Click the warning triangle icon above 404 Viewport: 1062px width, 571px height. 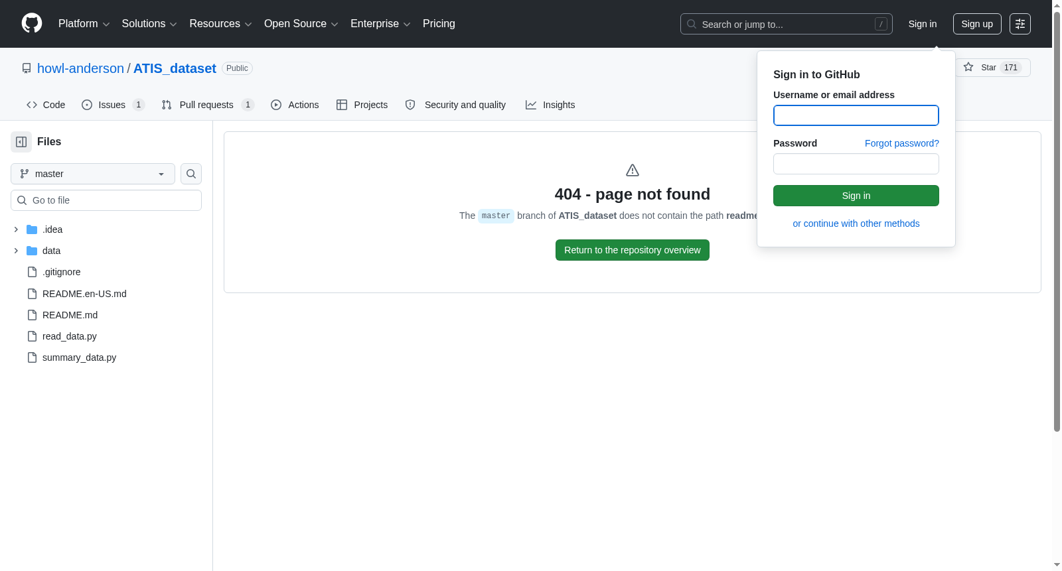pos(633,170)
